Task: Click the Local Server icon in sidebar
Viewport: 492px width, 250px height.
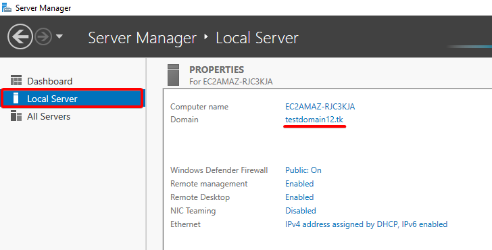Action: pyautogui.click(x=16, y=98)
